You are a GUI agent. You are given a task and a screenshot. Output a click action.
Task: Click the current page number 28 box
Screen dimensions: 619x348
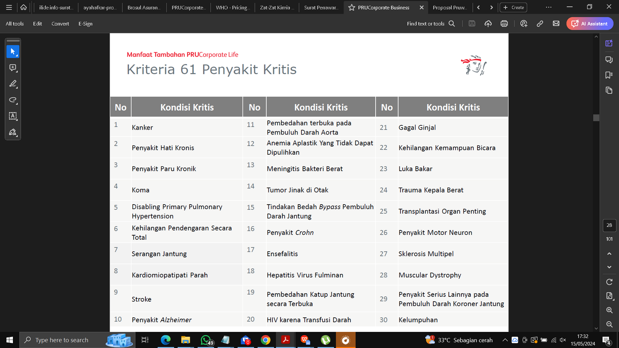tap(609, 225)
